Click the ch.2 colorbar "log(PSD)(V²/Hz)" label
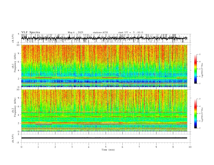Screen dimensions: 214x165 [x=202, y=115]
